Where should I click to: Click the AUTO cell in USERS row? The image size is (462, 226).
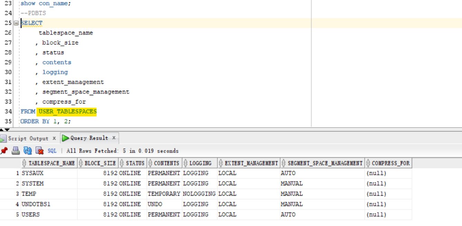pos(322,215)
